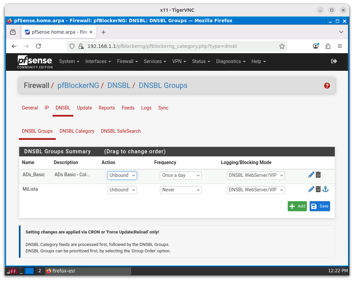Follow the pfBlockerNG breadcrumb link

(x=78, y=86)
